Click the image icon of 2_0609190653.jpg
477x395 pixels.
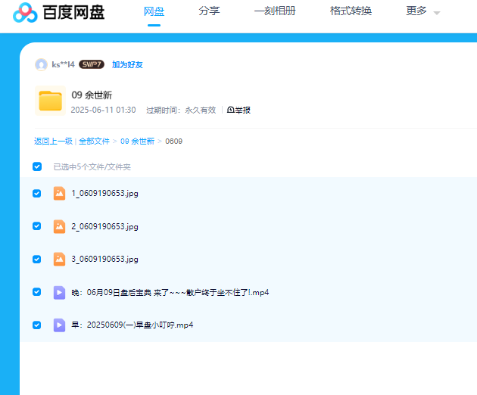pos(59,226)
